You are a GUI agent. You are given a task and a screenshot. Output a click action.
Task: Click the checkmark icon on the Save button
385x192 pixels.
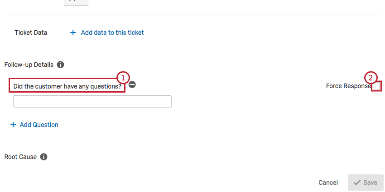tap(357, 183)
